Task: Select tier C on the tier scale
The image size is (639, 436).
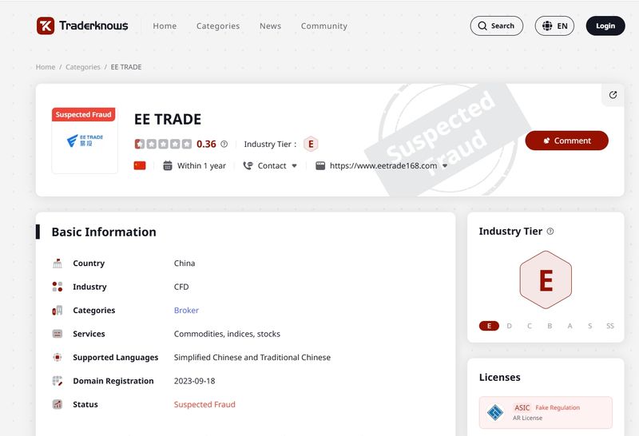Action: pyautogui.click(x=530, y=326)
